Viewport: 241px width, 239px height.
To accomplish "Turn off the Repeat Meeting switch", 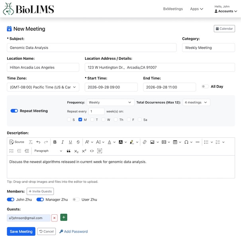I will click(x=14, y=111).
